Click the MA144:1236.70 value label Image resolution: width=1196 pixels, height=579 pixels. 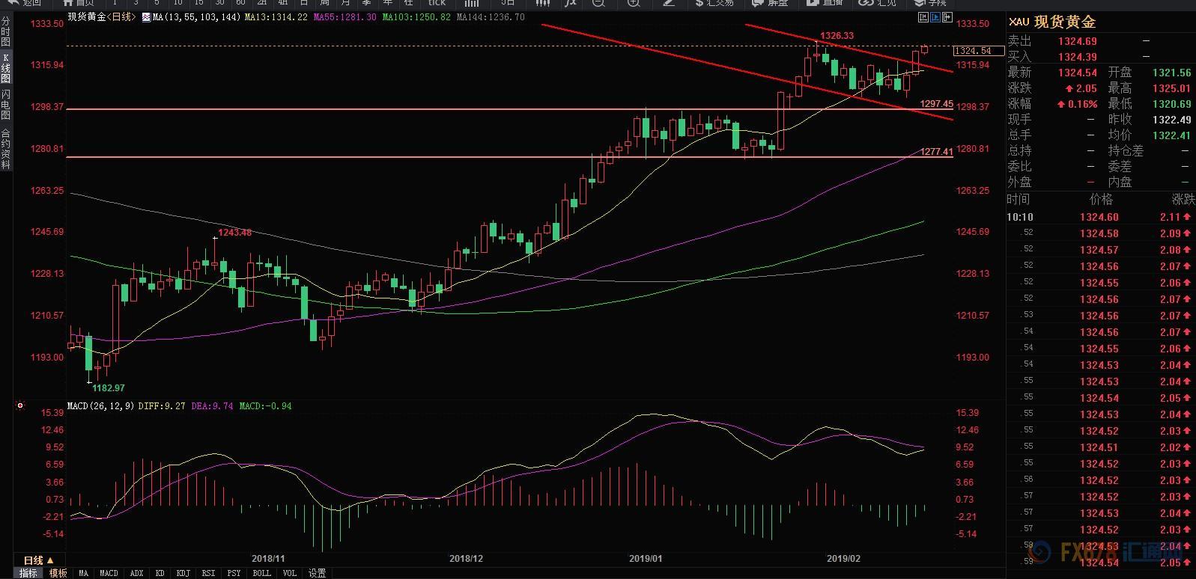[x=491, y=16]
